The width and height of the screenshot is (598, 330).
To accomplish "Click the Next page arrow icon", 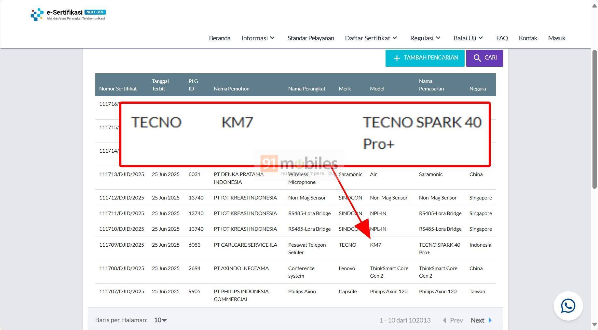I will click(x=490, y=320).
